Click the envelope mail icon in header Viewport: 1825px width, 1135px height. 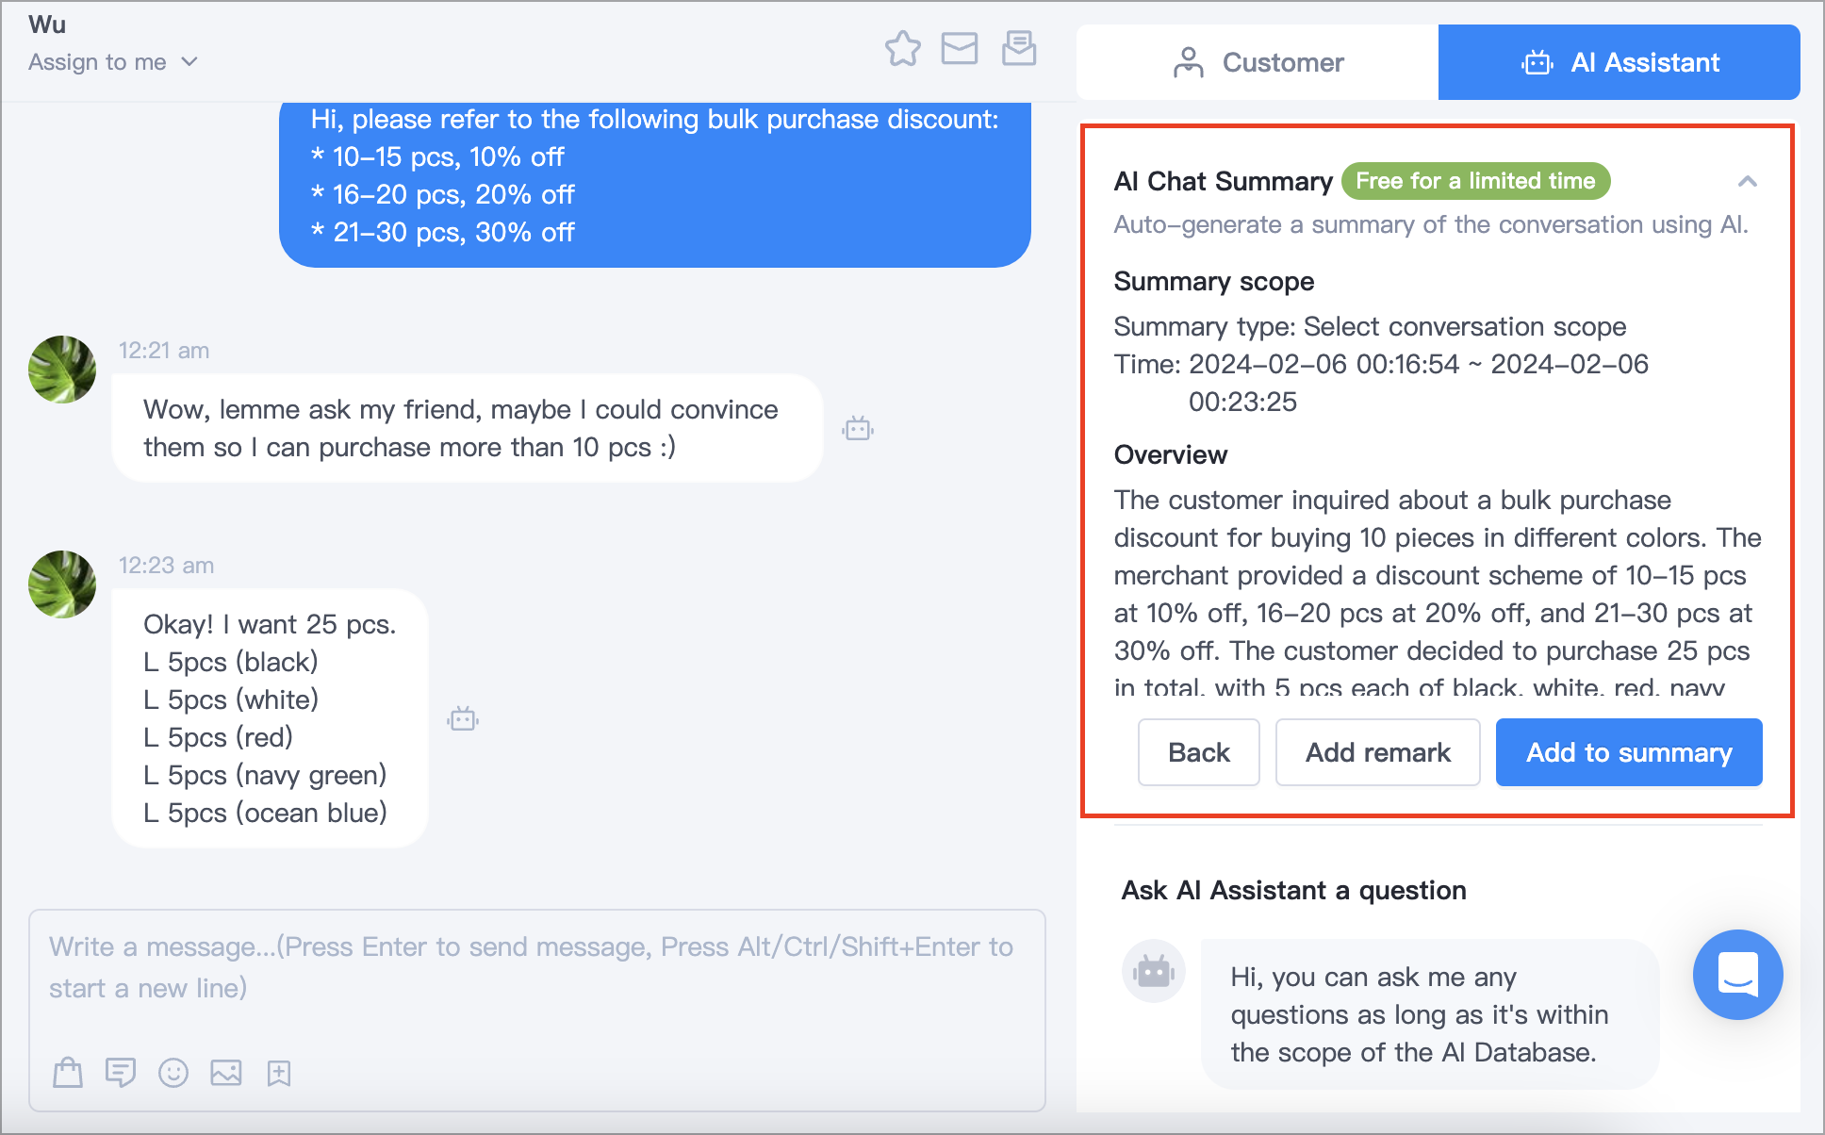(960, 48)
